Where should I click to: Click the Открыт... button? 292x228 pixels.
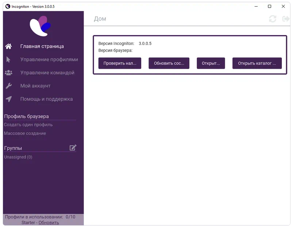pyautogui.click(x=211, y=63)
